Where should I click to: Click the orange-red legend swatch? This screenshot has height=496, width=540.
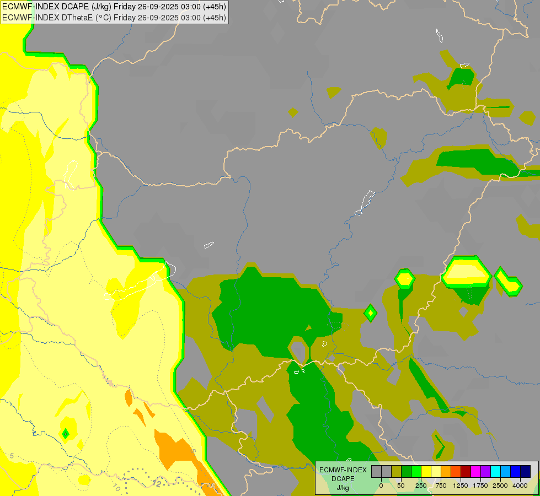pyautogui.click(x=456, y=471)
